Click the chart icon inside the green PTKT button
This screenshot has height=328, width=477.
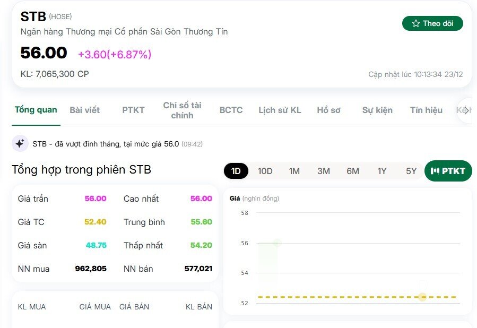[435, 171]
